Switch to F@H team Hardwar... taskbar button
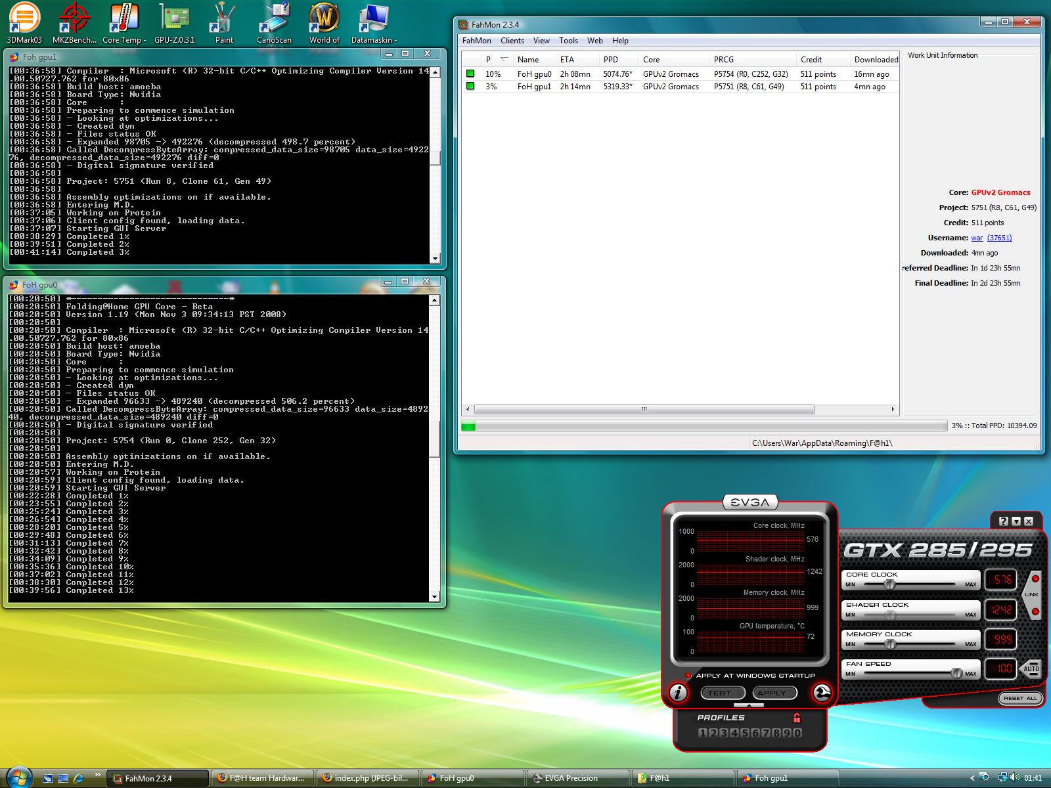 tap(263, 778)
